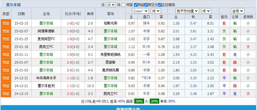Click the 1-1(0-1) score on 24-12-31

[73, 78]
